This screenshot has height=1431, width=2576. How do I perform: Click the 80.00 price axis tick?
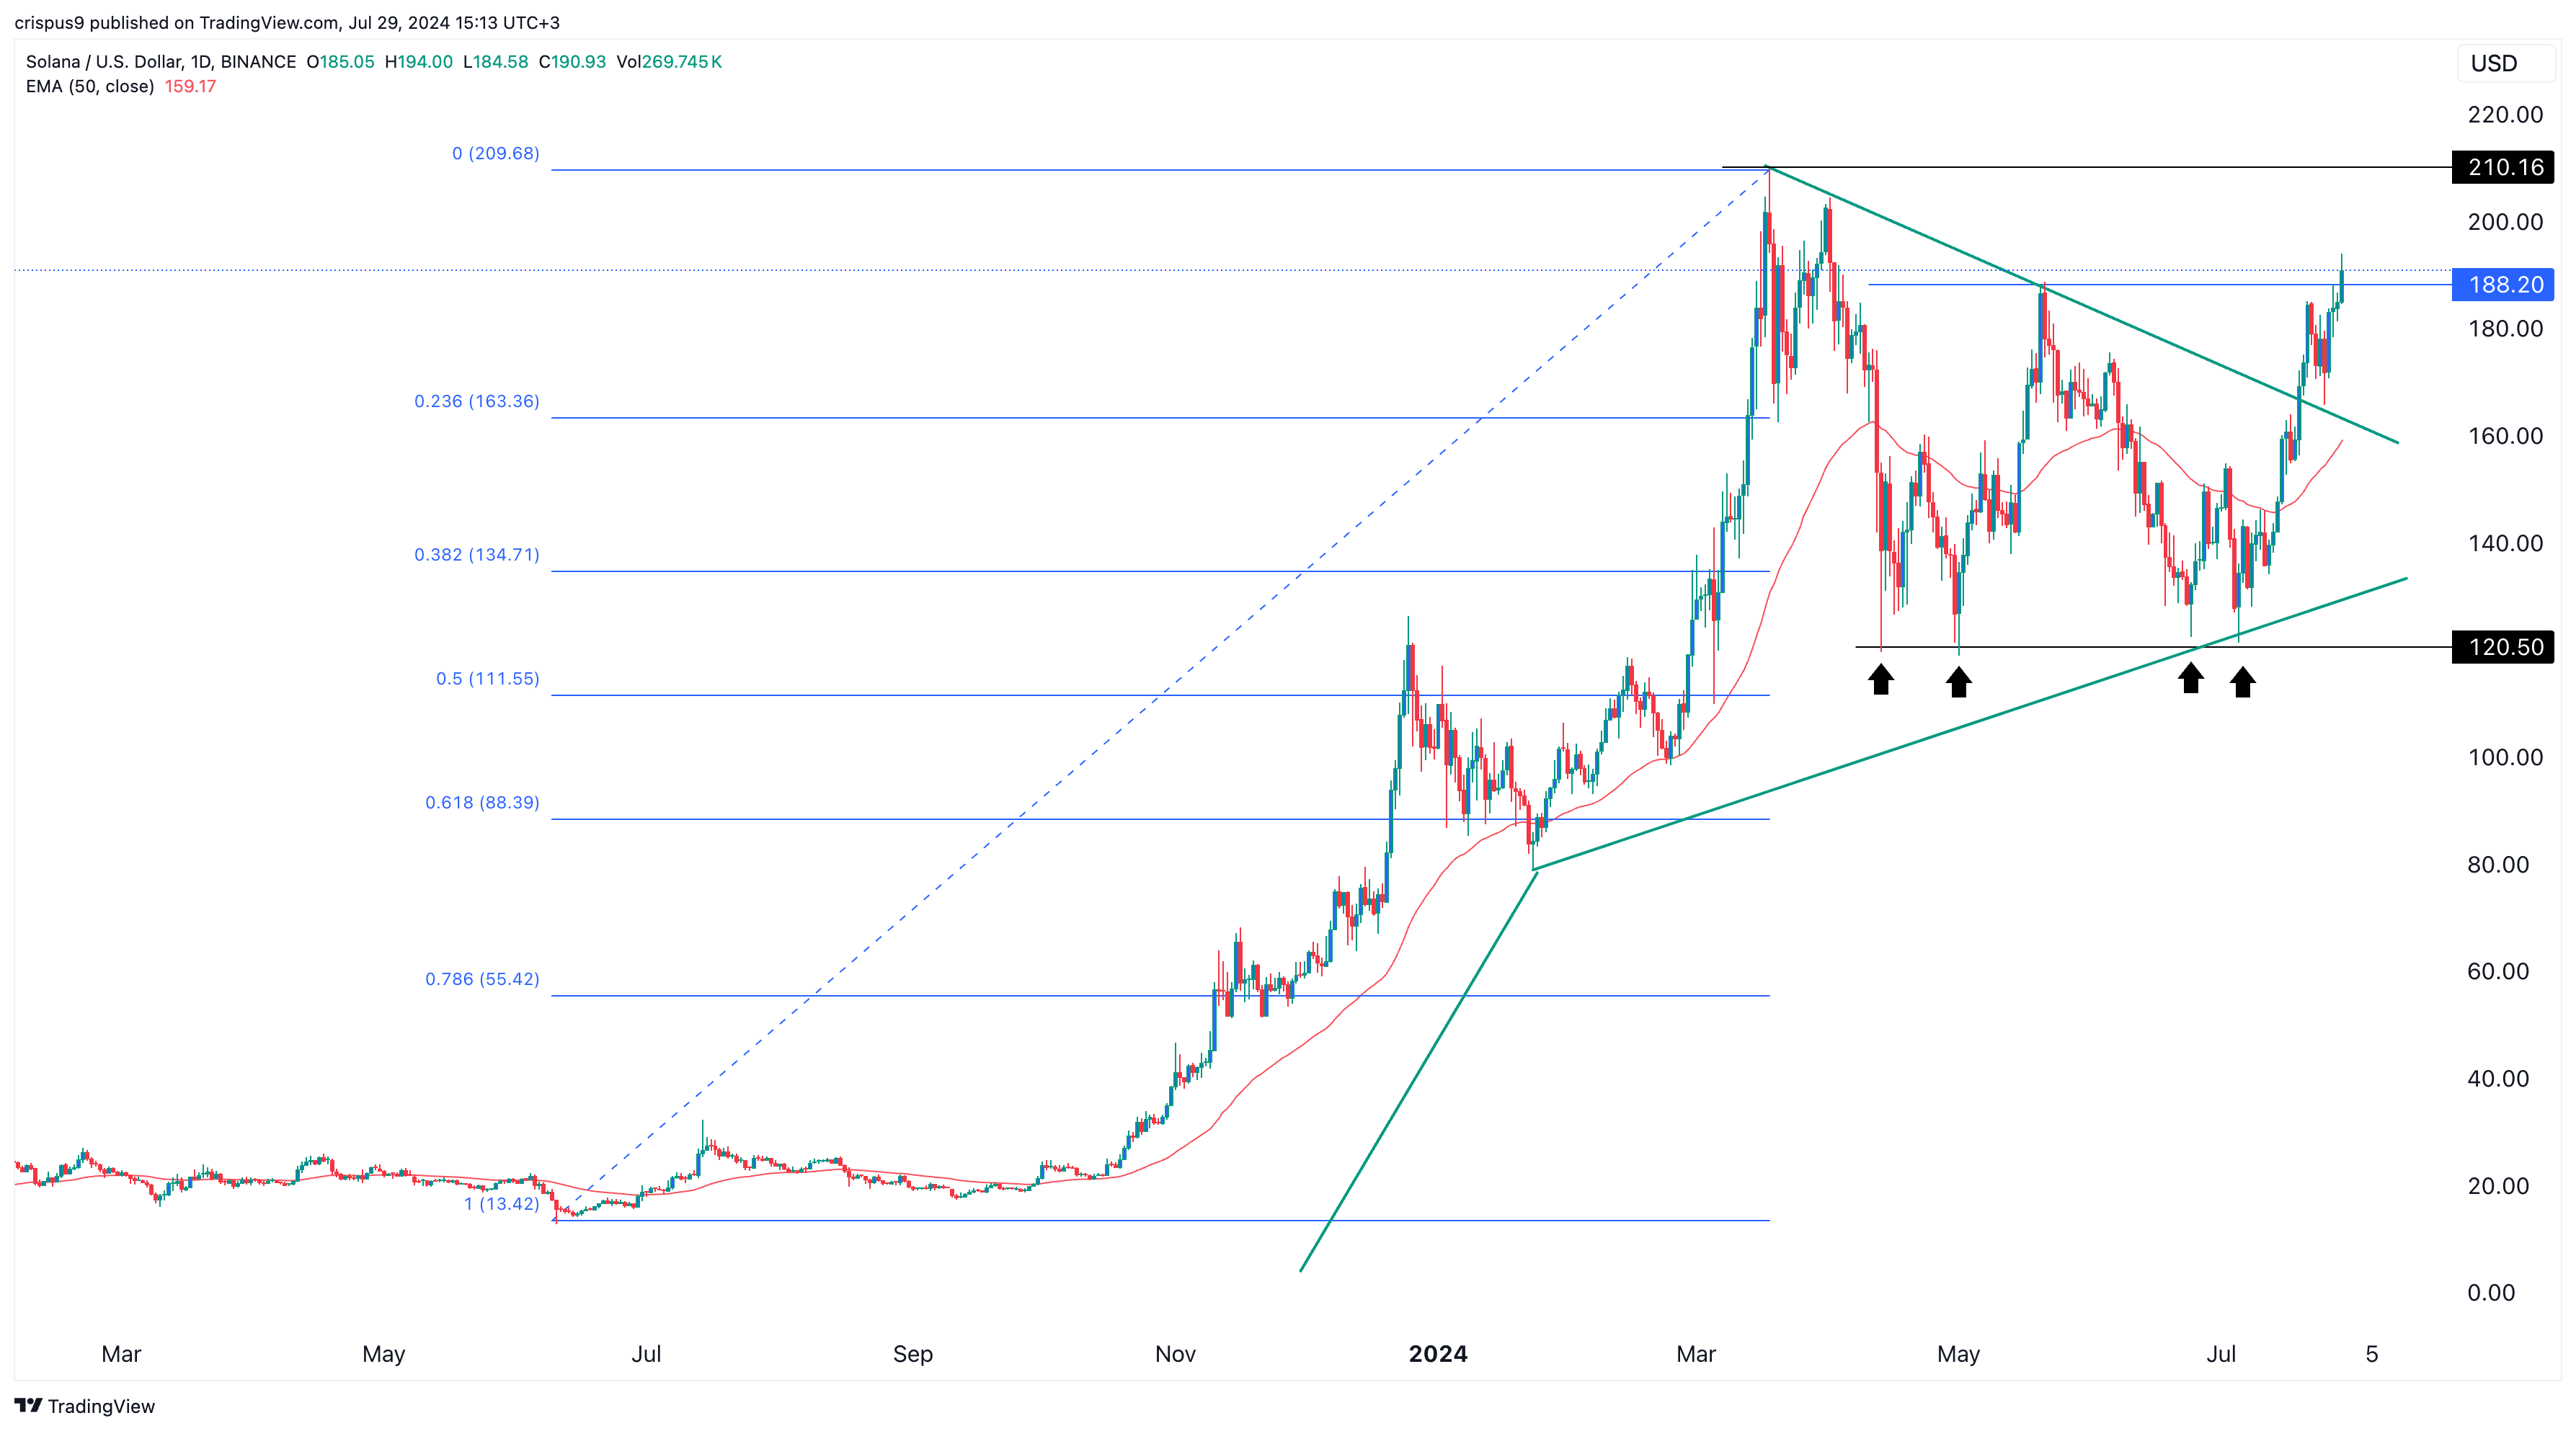pyautogui.click(x=2498, y=864)
